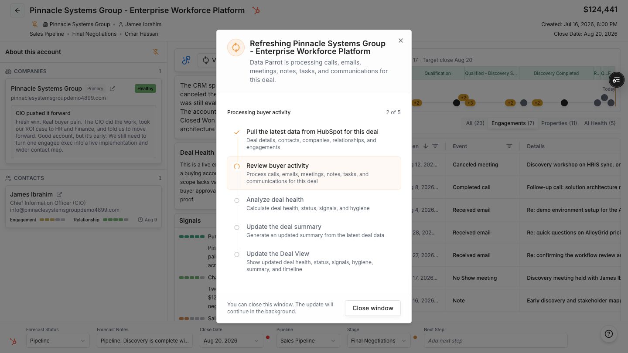This screenshot has height=353, width=628.
Task: Click the red dot beside Close Date
Action: coord(268,337)
